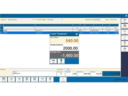Click the Clear trash button in bottom toolbar
The height and width of the screenshot is (96, 128).
(x=50, y=80)
